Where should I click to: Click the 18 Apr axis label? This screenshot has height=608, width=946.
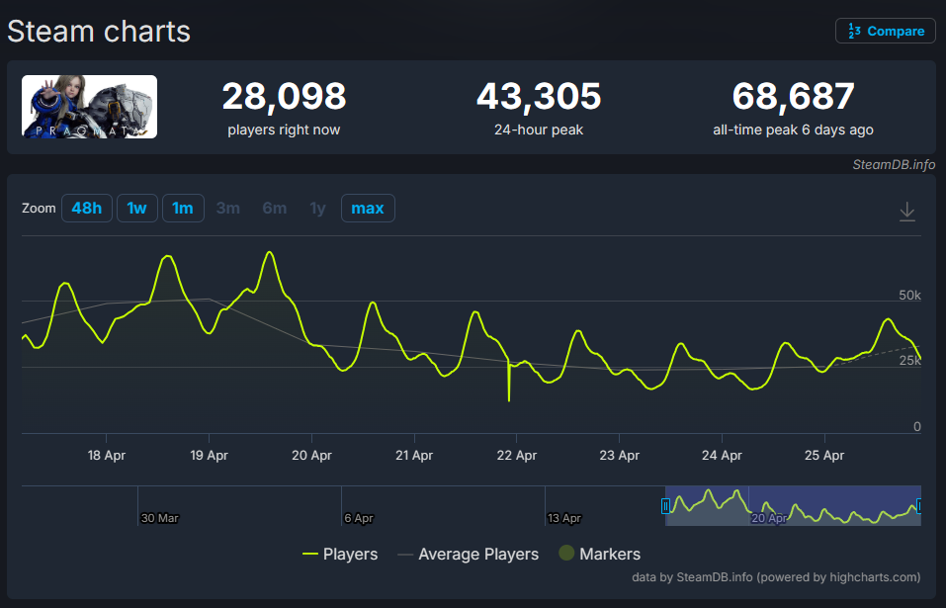[106, 456]
